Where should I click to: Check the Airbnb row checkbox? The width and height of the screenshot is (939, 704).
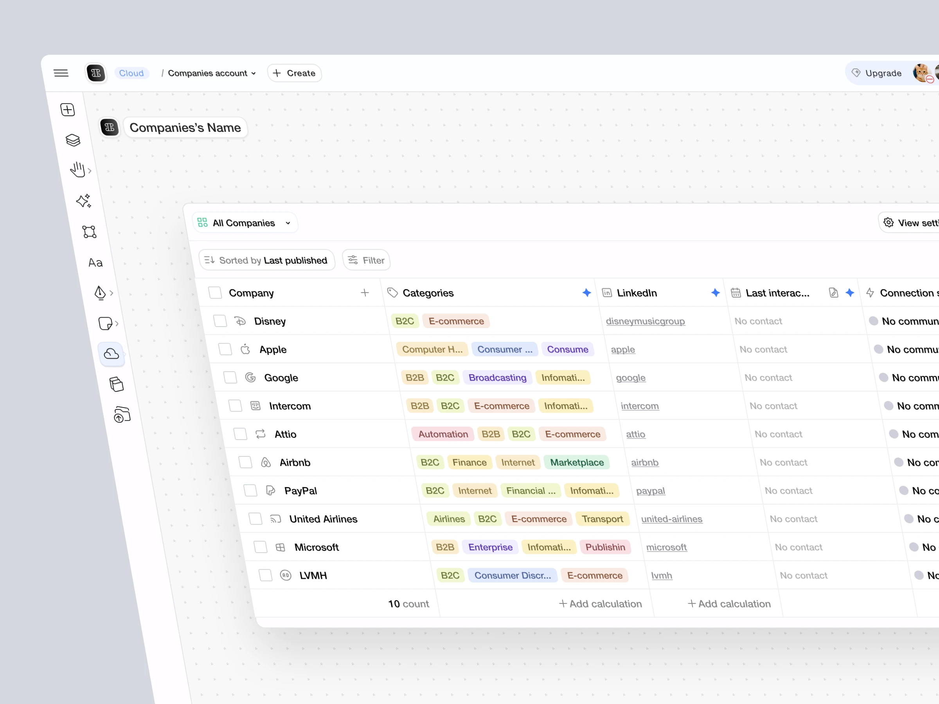[245, 463]
